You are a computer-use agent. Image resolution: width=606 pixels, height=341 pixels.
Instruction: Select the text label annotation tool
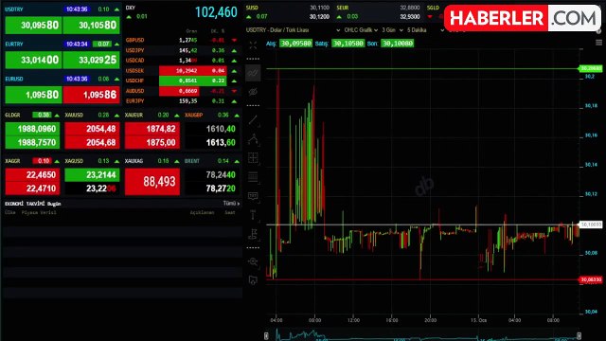[x=253, y=196]
